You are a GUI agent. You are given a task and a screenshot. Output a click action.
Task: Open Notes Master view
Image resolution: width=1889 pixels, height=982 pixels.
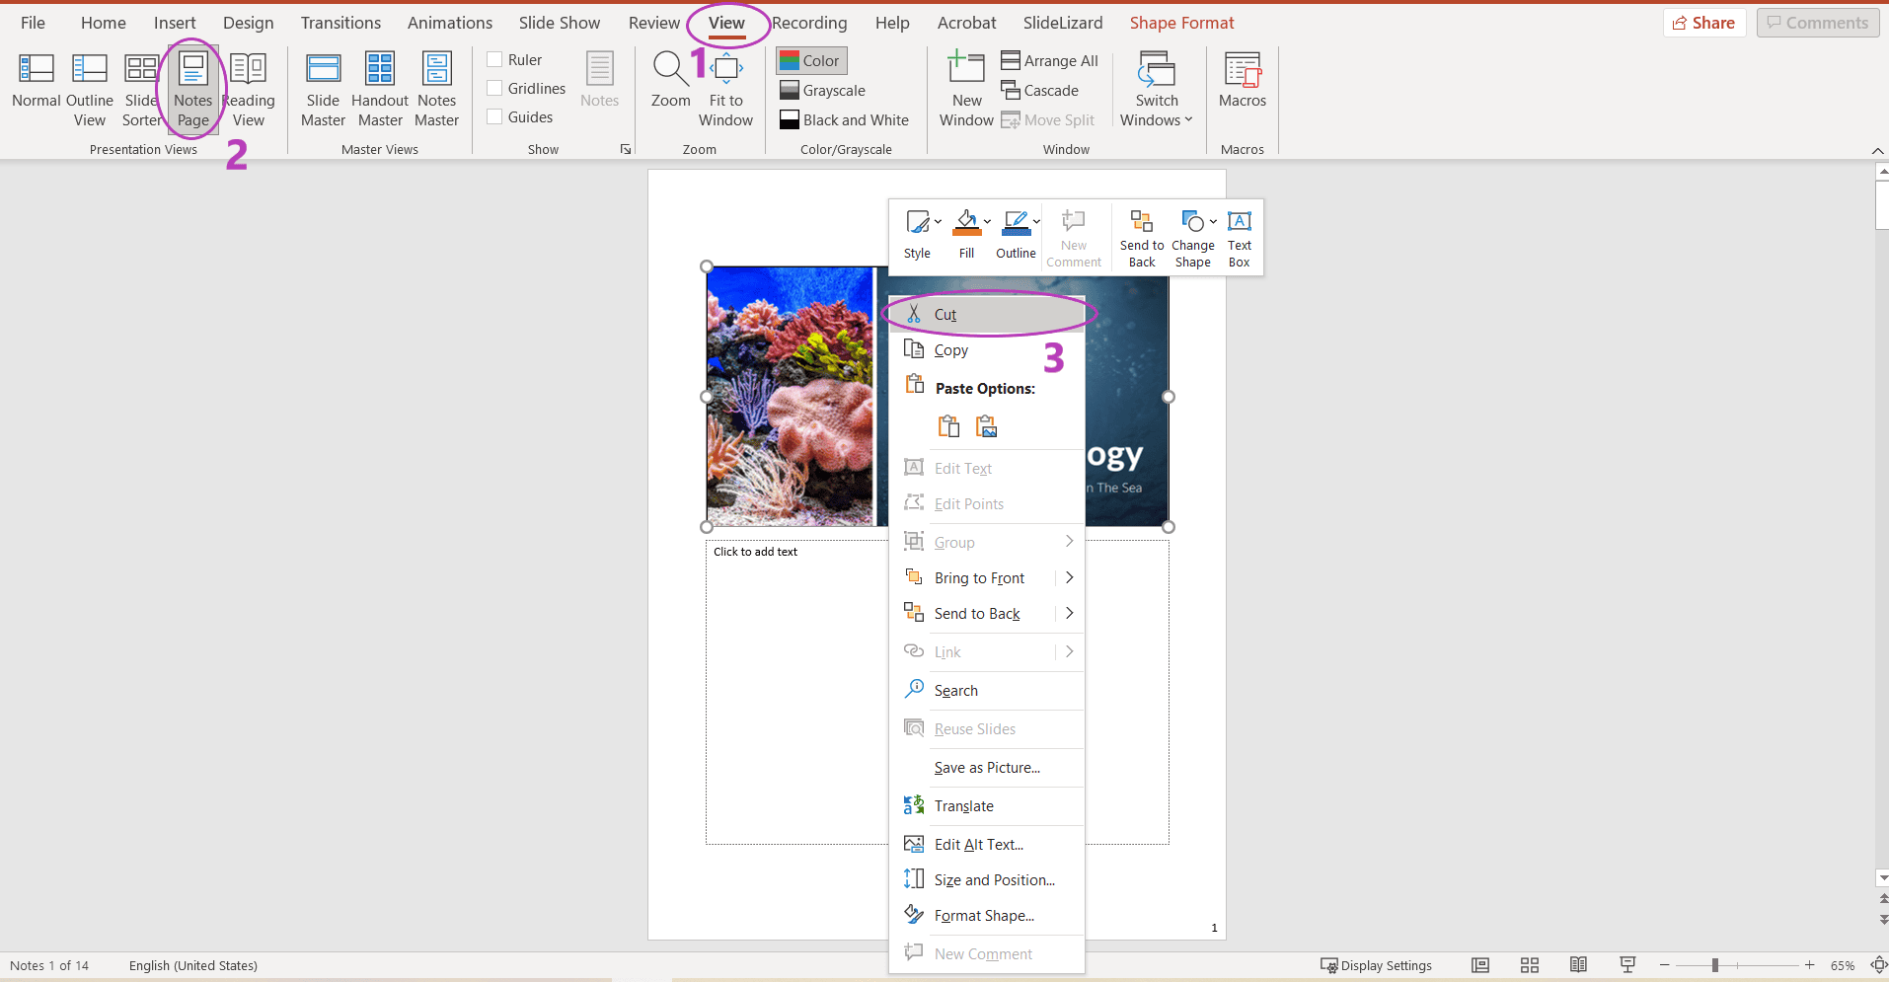pyautogui.click(x=437, y=89)
